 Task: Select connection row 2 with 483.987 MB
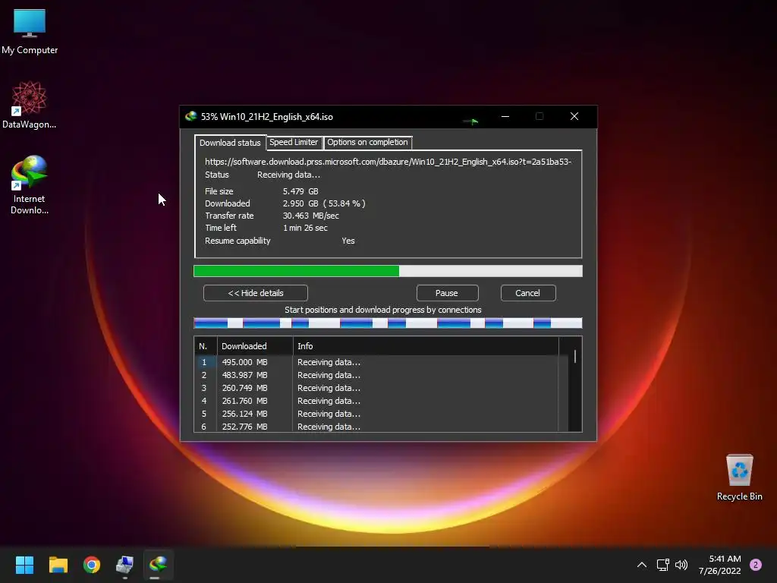pos(382,375)
